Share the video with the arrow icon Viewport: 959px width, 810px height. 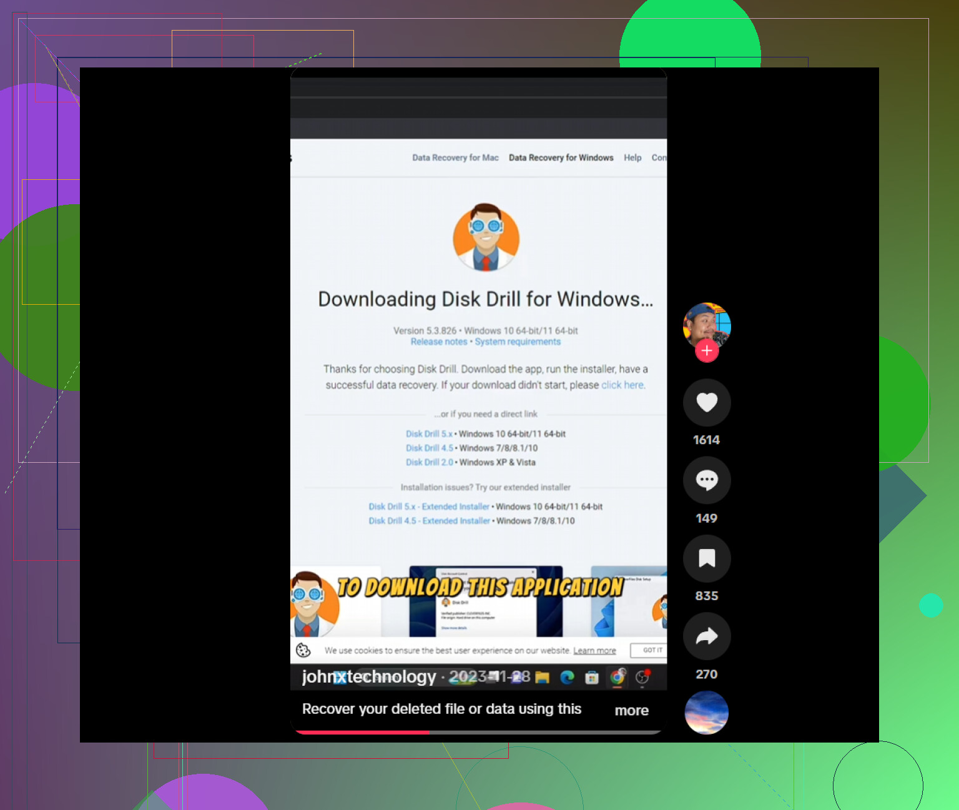(707, 636)
